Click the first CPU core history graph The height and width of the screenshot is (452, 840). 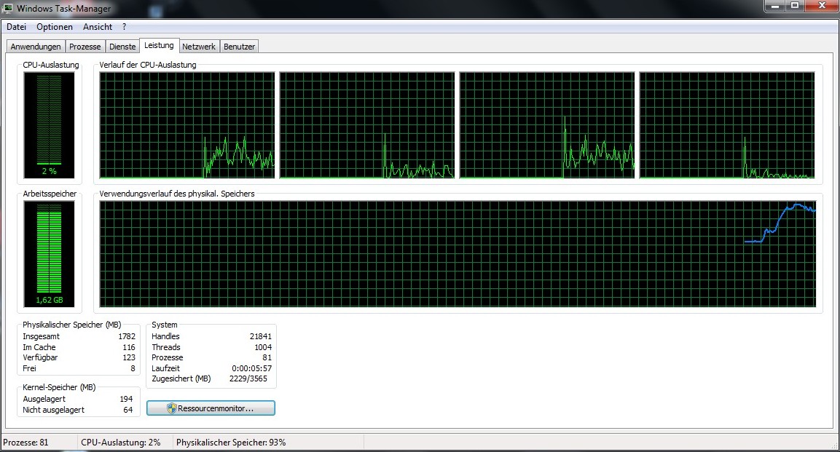[x=187, y=125]
